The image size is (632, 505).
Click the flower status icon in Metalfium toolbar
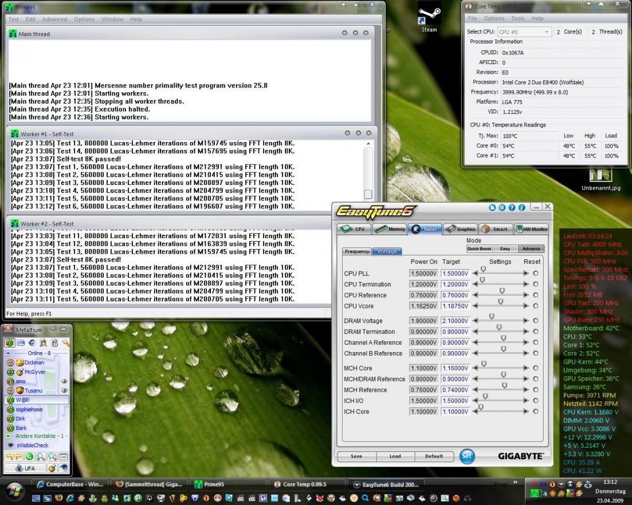[x=10, y=343]
